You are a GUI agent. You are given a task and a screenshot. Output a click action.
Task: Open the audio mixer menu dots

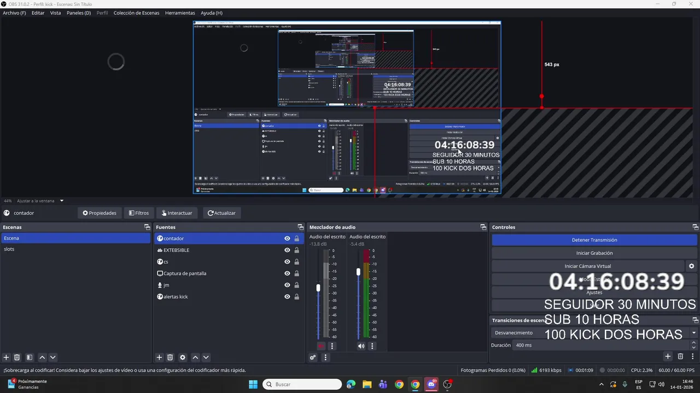click(325, 358)
